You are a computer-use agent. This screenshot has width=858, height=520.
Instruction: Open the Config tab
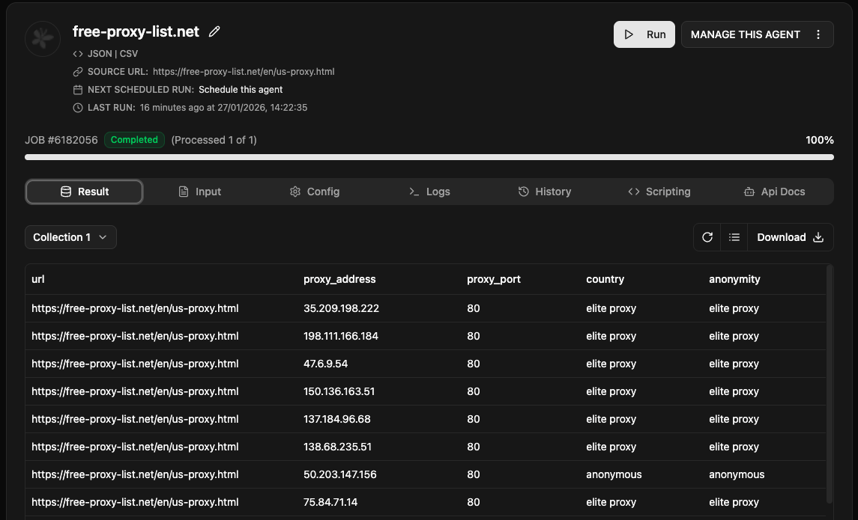[x=315, y=192]
